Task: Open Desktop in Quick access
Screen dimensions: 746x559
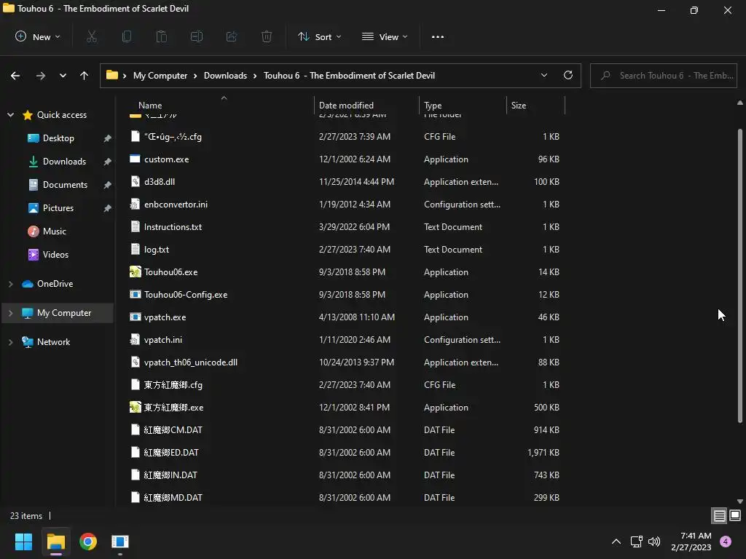Action: click(x=58, y=138)
